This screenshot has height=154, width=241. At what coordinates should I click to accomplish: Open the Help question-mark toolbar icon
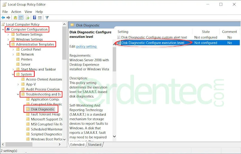pos(35,18)
